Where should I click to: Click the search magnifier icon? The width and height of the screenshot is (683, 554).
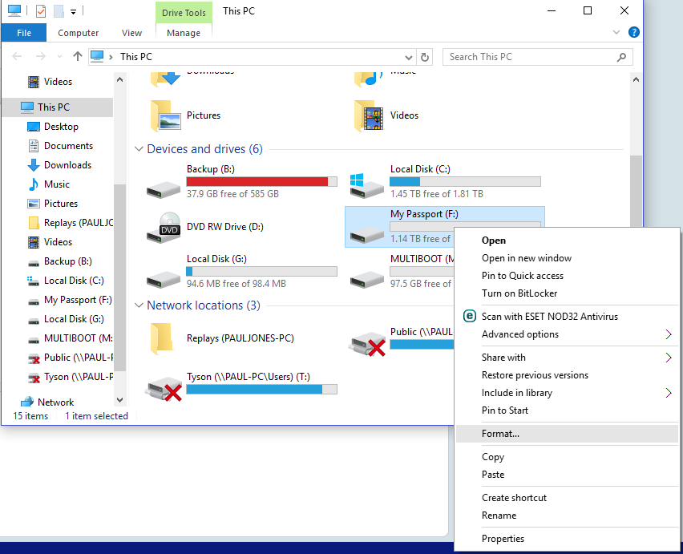pyautogui.click(x=621, y=57)
